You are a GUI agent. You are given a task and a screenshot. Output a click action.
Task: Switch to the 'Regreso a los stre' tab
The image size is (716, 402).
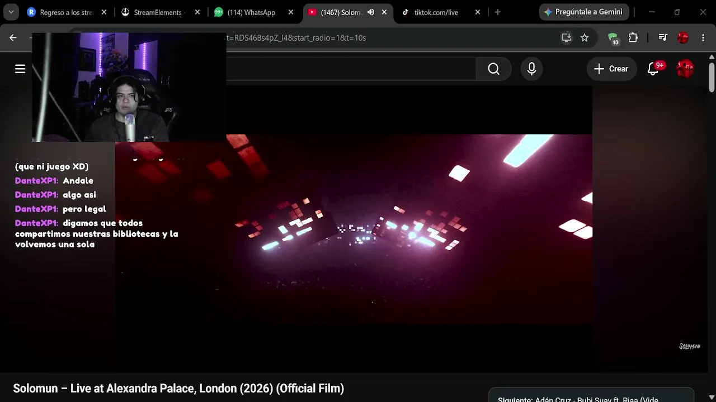click(x=60, y=12)
